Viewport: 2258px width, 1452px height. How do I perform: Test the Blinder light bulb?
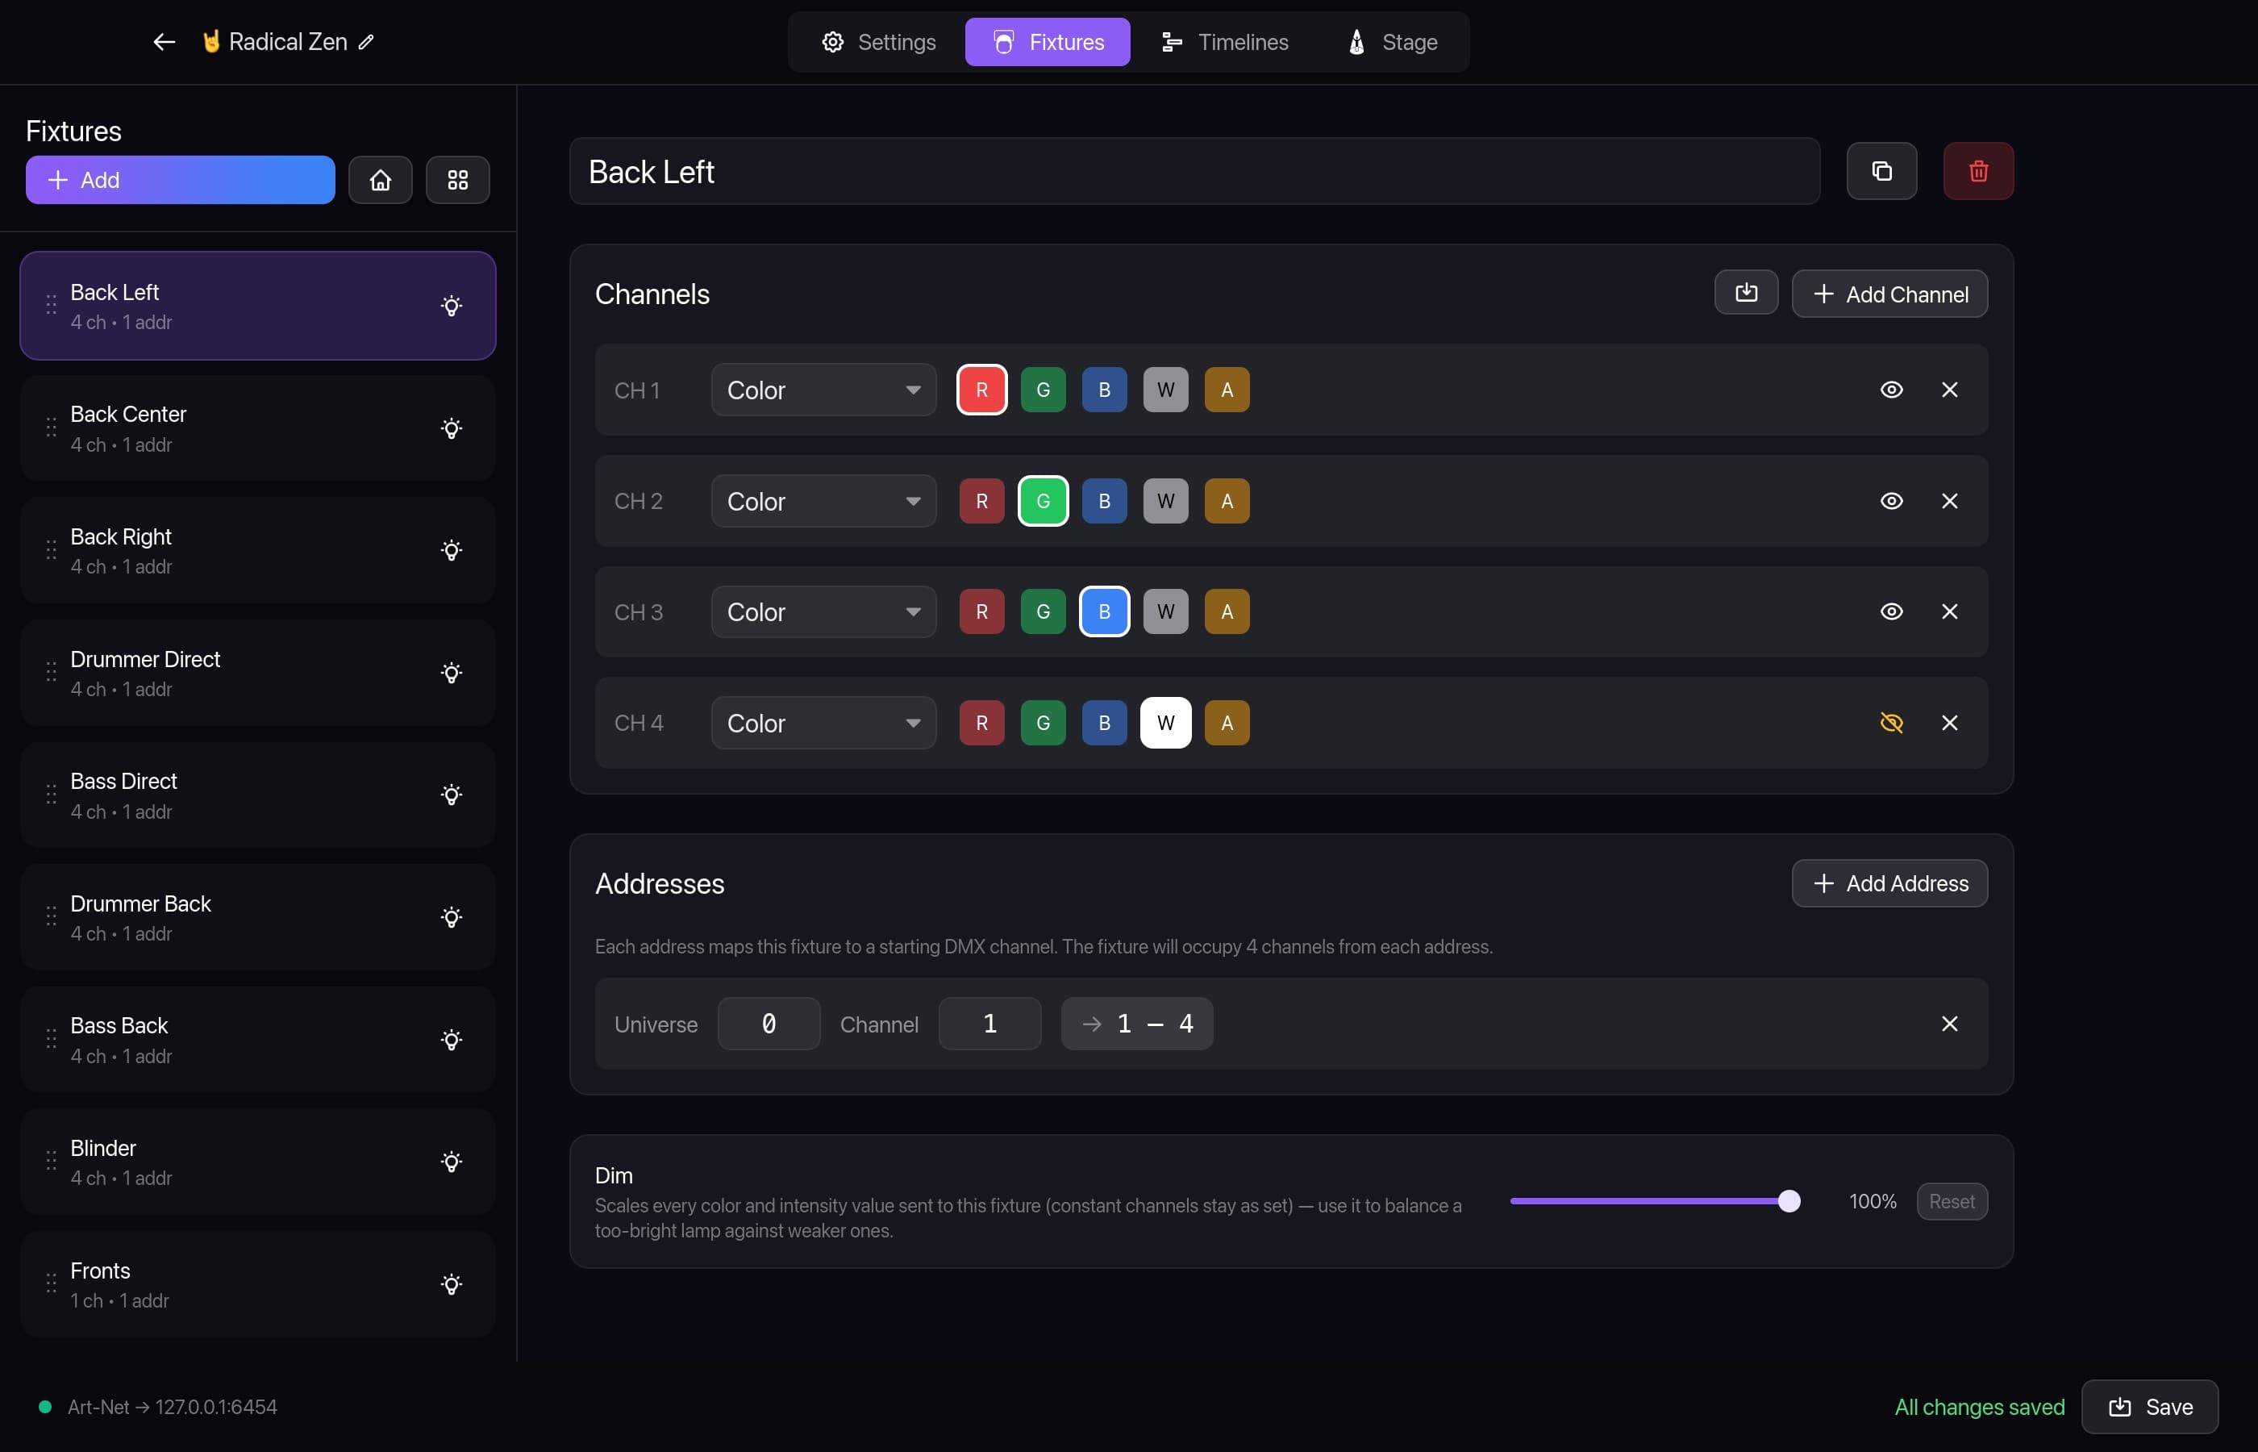452,1162
